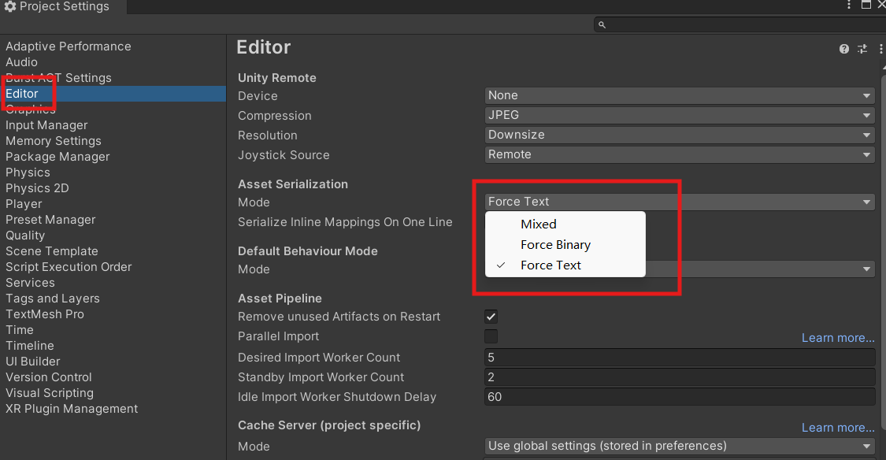The width and height of the screenshot is (886, 460).
Task: Enable the Parallel Import checkbox
Action: [x=491, y=336]
